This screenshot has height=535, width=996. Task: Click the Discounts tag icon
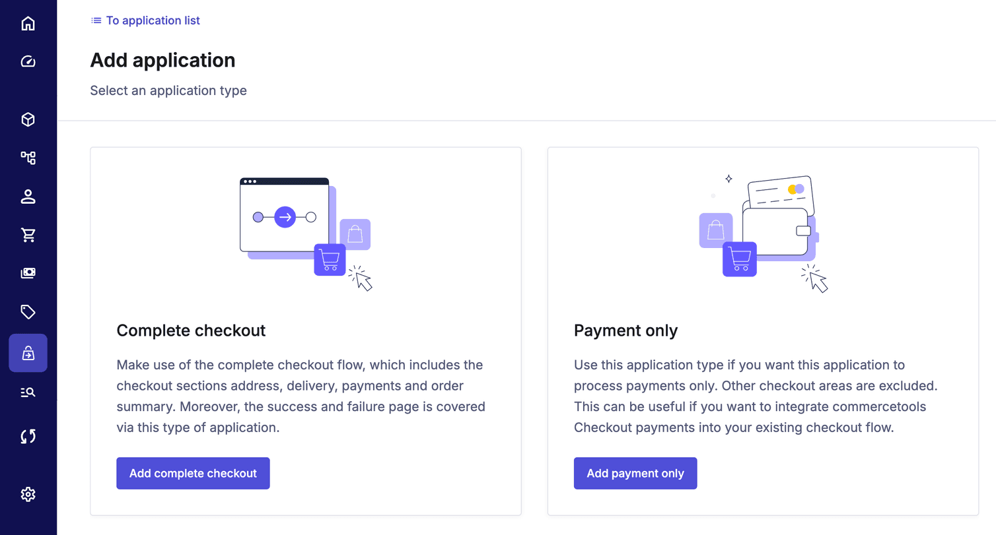coord(28,311)
